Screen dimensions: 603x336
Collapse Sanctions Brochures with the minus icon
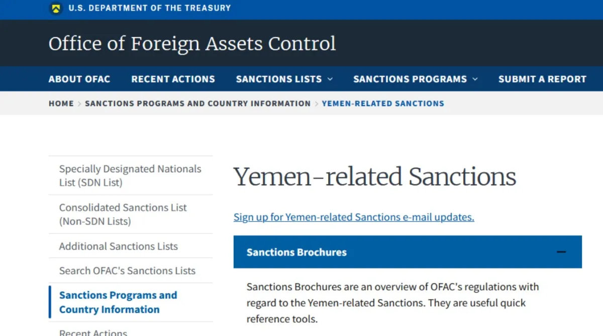pyautogui.click(x=561, y=252)
